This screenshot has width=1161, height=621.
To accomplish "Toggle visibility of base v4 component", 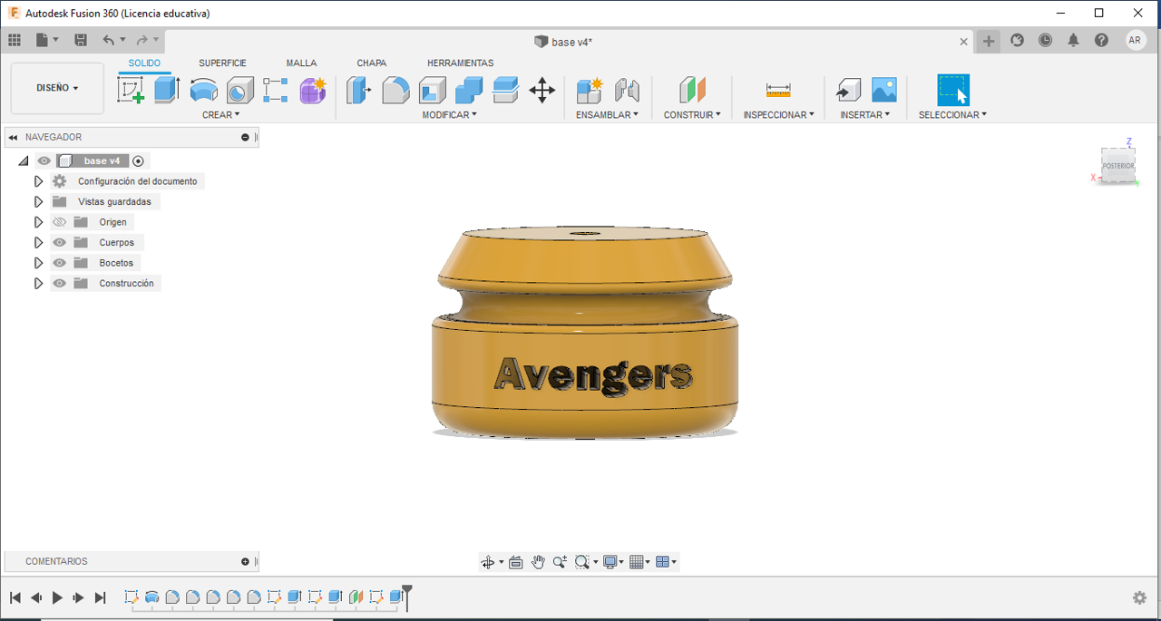I will [x=44, y=161].
